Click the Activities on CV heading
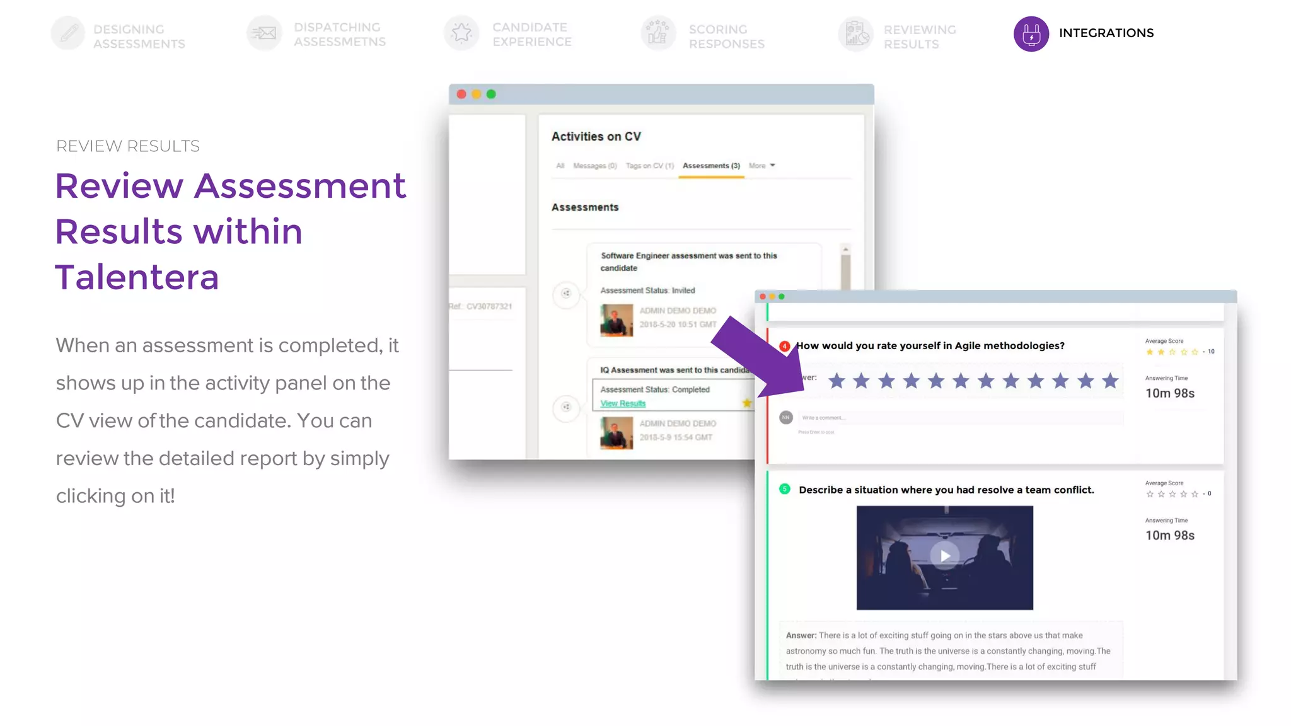Image resolution: width=1291 pixels, height=726 pixels. 596,137
